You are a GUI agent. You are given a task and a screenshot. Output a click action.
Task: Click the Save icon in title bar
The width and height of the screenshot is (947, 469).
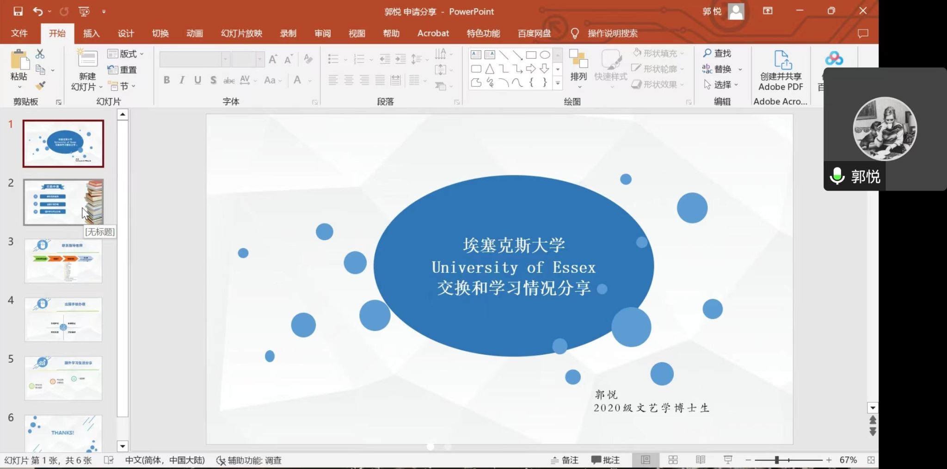point(18,11)
